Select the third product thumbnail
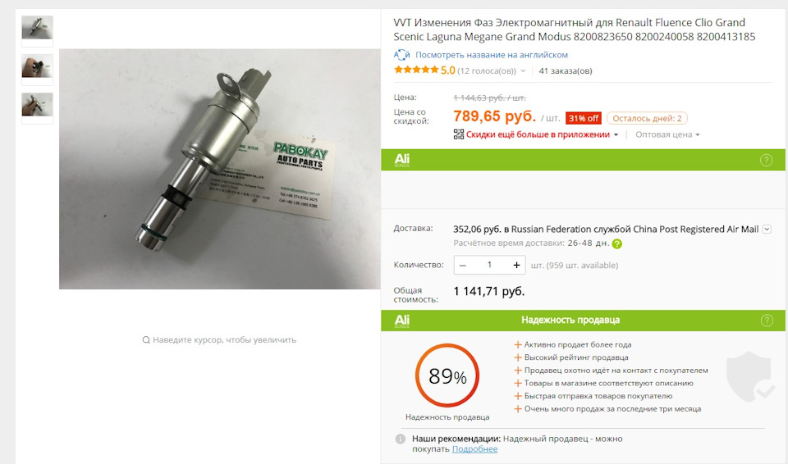 tap(37, 107)
